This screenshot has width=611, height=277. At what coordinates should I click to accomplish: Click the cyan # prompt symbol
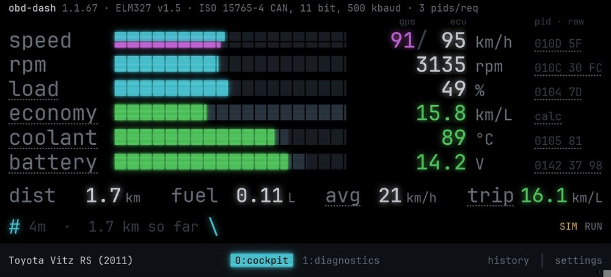tap(15, 226)
